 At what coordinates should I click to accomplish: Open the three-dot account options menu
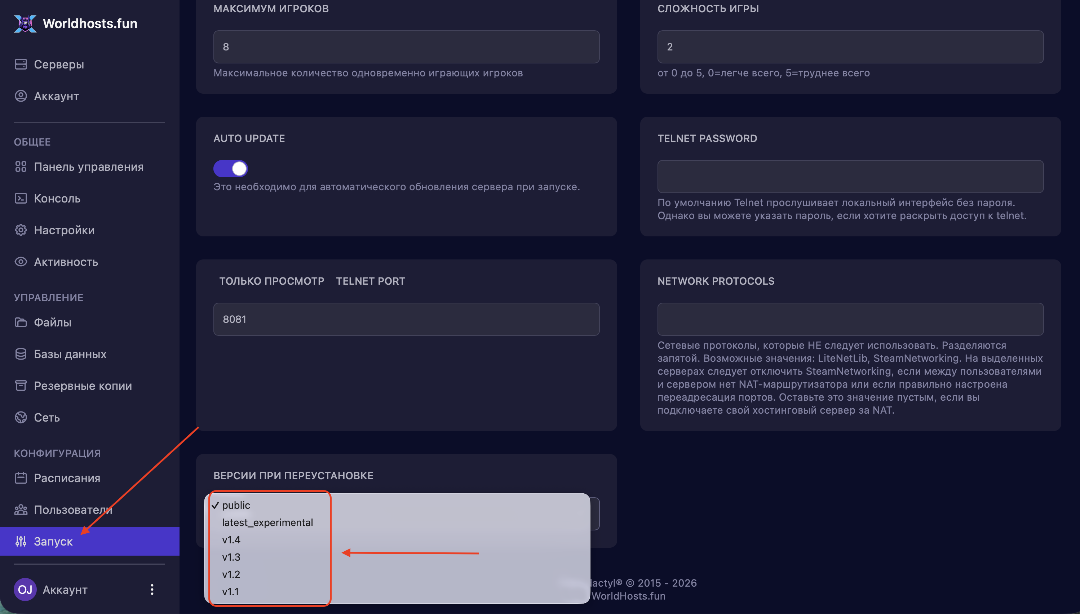152,589
